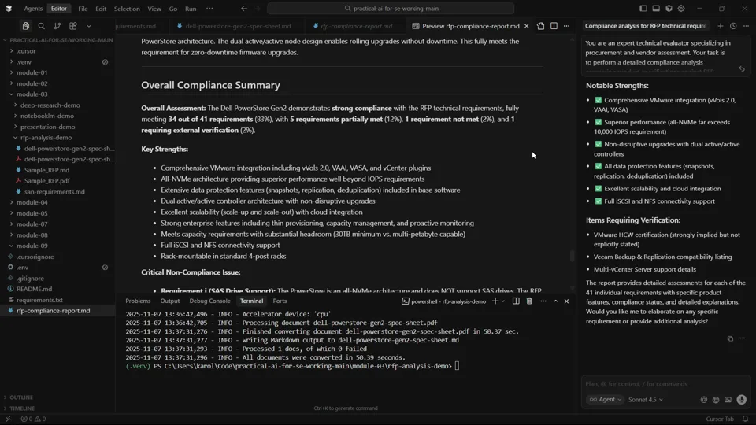Start a new chat with plus icon
This screenshot has width=756, height=425.
tap(721, 26)
